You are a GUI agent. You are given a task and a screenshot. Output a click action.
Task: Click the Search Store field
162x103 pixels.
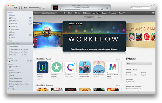pos(140,8)
